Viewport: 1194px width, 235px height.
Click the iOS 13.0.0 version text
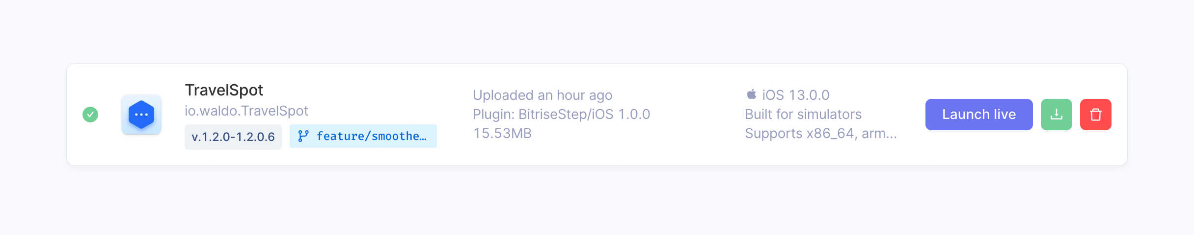click(x=795, y=95)
